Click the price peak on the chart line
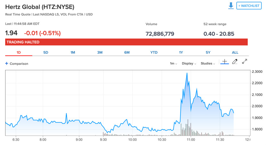The height and width of the screenshot is (145, 266). click(187, 73)
